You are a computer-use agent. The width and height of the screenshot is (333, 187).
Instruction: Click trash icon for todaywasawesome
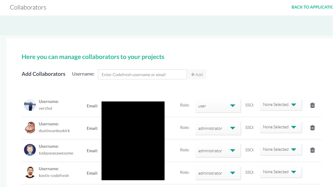(312, 150)
